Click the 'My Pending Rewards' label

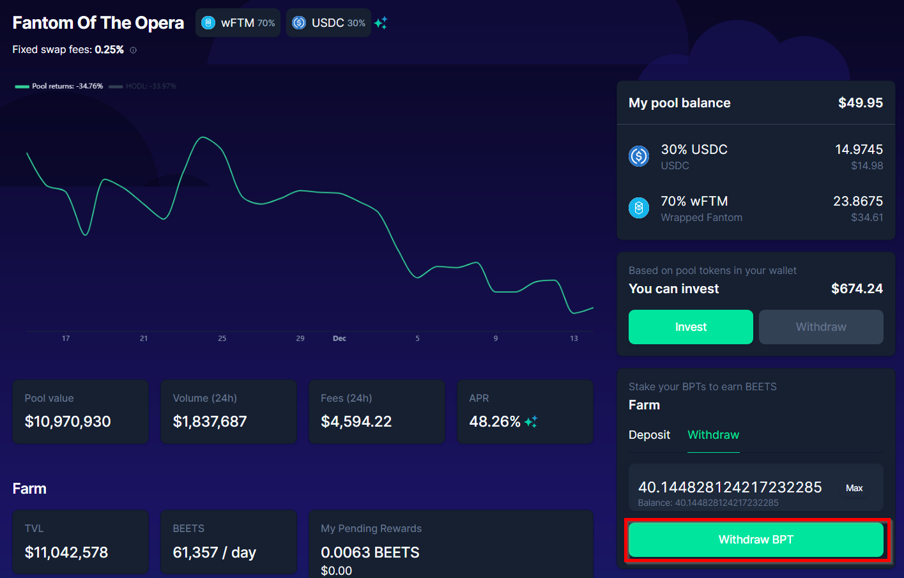[371, 528]
